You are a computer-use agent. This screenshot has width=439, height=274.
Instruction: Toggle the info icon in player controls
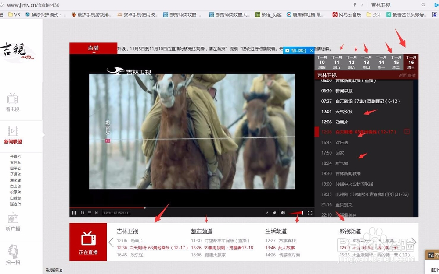point(267,213)
